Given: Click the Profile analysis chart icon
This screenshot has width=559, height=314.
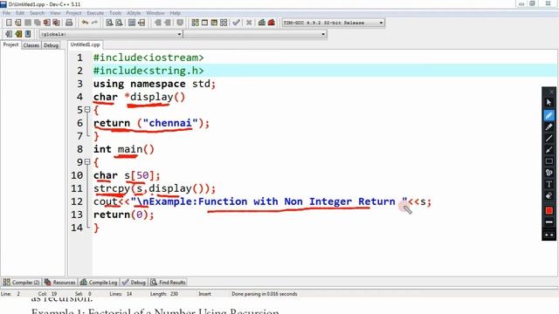Looking at the screenshot, I should coord(262,23).
